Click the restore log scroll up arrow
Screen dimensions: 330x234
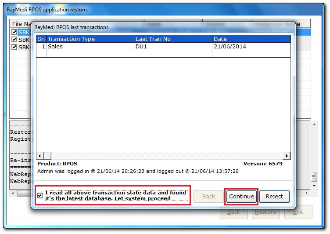(x=314, y=124)
